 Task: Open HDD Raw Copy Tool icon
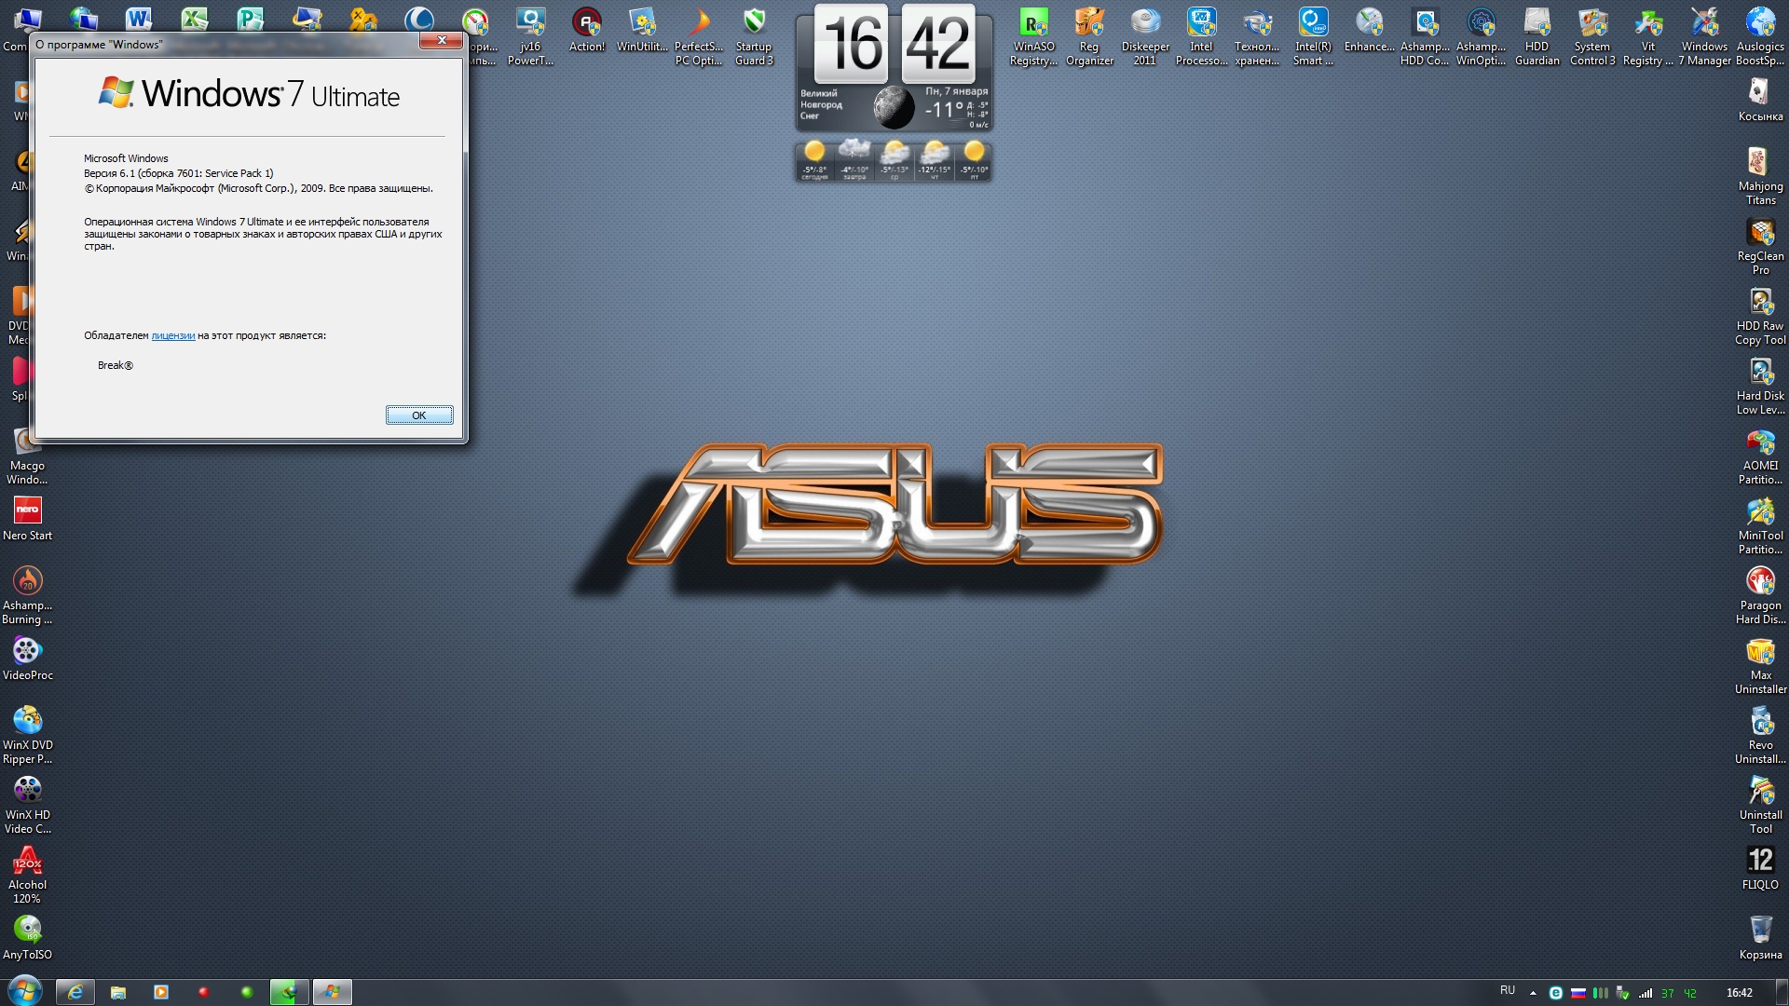click(x=1760, y=317)
